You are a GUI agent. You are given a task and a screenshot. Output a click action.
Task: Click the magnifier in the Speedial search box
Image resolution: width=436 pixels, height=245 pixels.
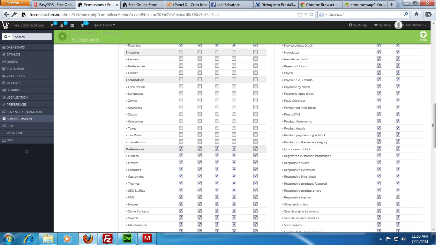(406, 14)
